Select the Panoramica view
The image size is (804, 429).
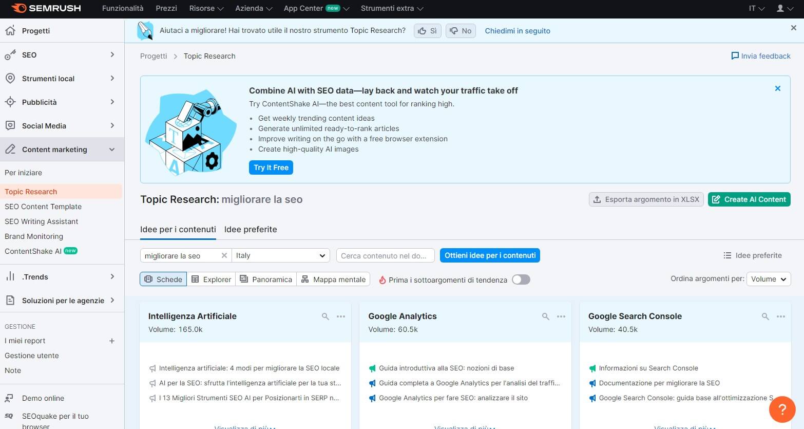pos(266,279)
